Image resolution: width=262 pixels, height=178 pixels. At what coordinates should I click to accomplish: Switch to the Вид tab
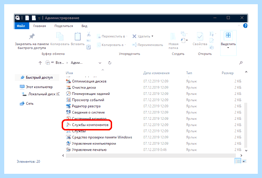pyautogui.click(x=85, y=26)
